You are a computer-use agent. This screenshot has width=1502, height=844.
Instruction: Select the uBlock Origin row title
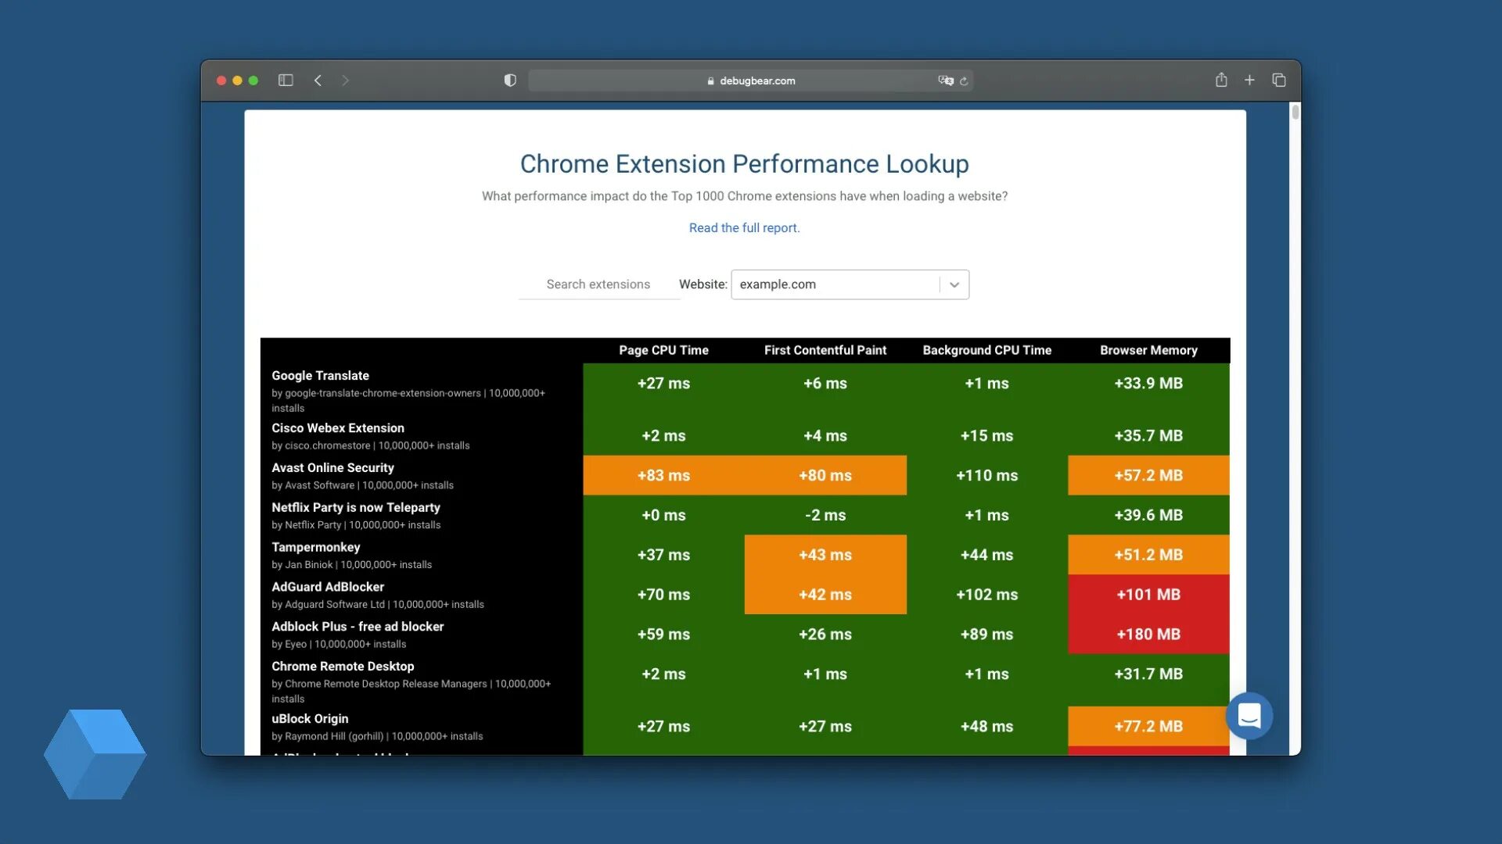310,719
